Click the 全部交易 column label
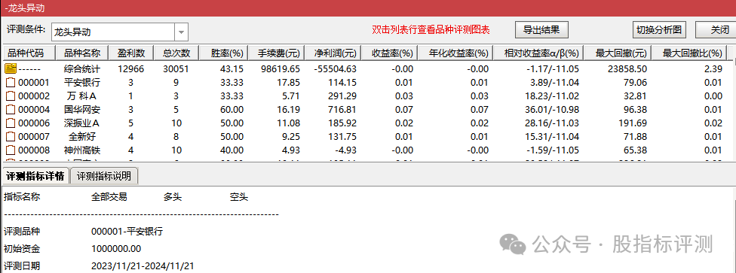Screen dimensions: 736x273 pyautogui.click(x=109, y=197)
